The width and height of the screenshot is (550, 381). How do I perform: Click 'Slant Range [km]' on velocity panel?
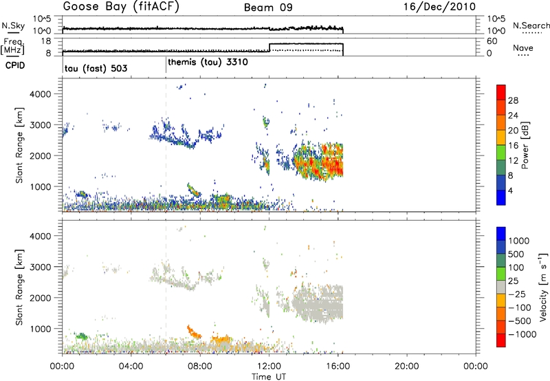pyautogui.click(x=19, y=287)
